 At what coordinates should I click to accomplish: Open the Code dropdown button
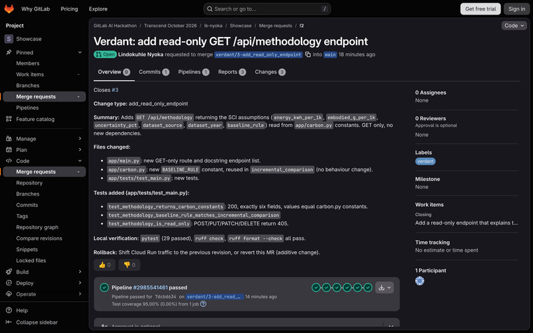(514, 26)
